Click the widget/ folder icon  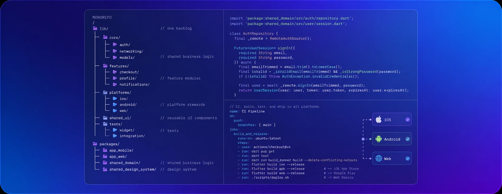tap(115, 130)
